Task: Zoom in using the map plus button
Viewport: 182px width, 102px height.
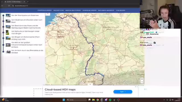Action: pos(142,79)
